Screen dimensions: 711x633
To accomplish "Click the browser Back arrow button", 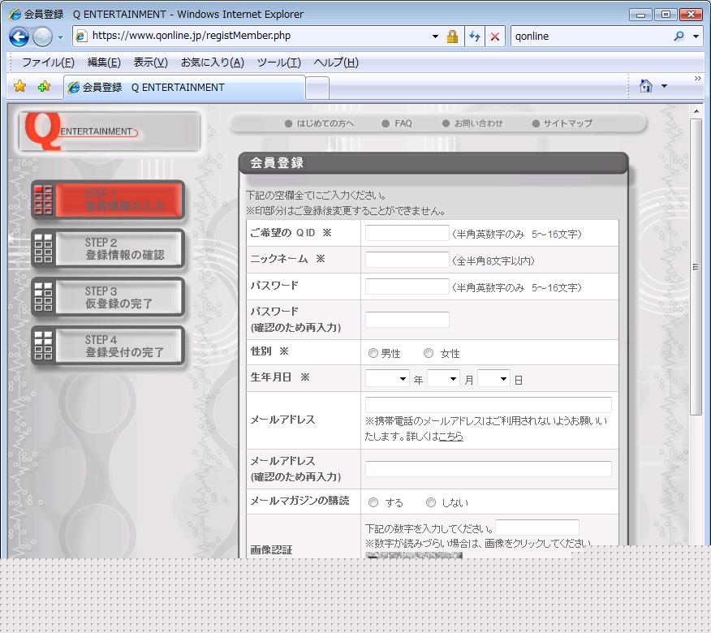I will click(19, 37).
